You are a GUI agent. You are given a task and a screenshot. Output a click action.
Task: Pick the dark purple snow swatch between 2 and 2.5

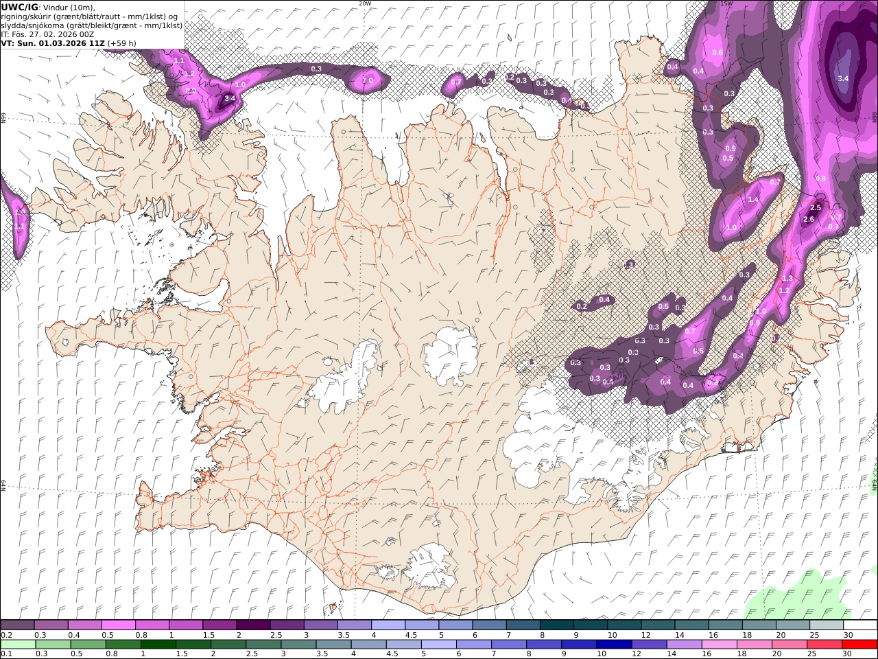(254, 625)
